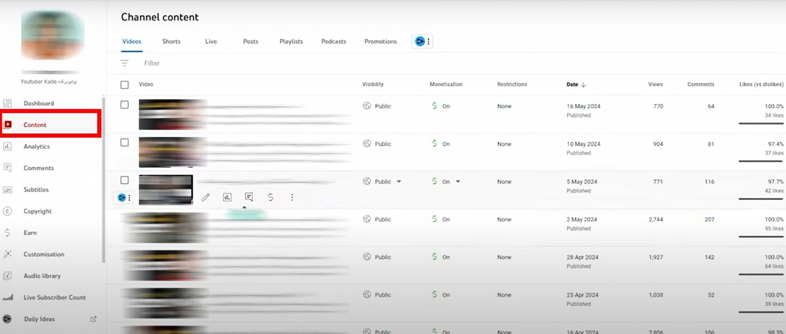The height and width of the screenshot is (334, 786).
Task: Click the pencil edit details icon
Action: pyautogui.click(x=206, y=197)
